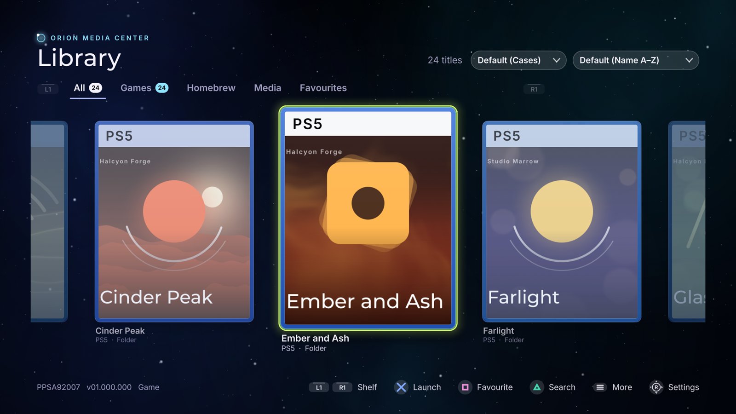The image size is (736, 414).
Task: Click the 'Ember and Ash' caption below case
Action: [x=315, y=338]
